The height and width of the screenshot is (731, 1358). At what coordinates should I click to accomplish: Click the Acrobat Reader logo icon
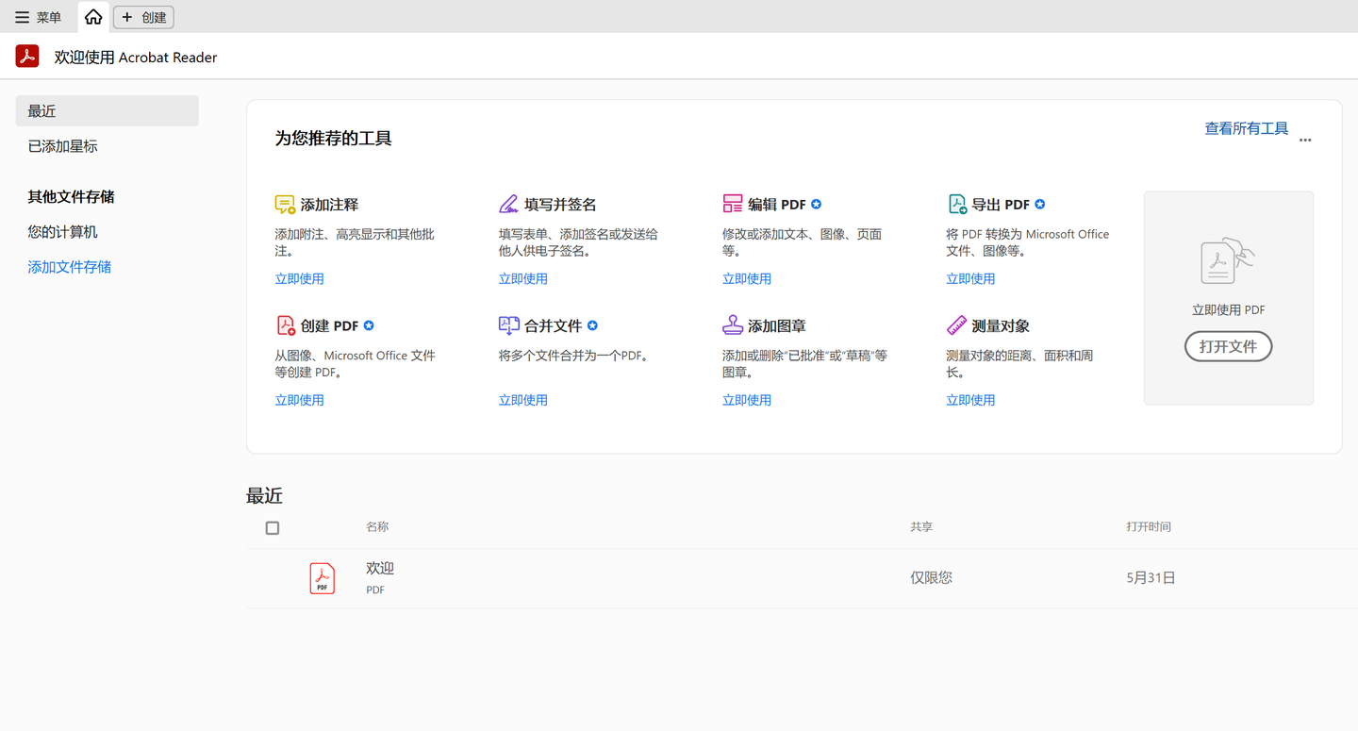27,57
